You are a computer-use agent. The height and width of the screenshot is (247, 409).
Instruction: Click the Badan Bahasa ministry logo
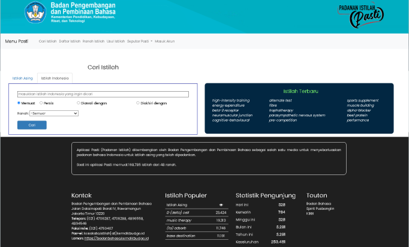click(x=35, y=12)
